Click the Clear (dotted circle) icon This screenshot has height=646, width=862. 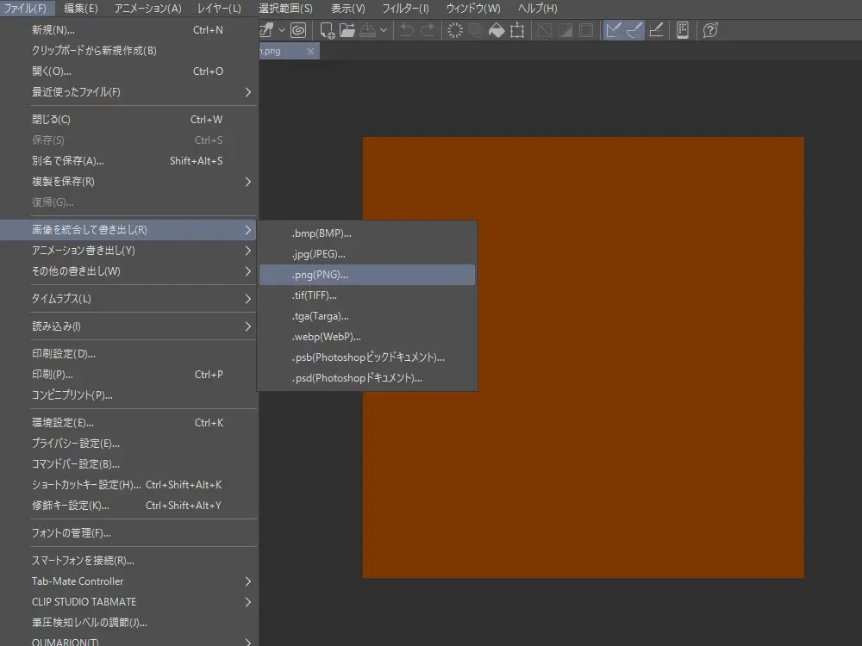click(455, 30)
